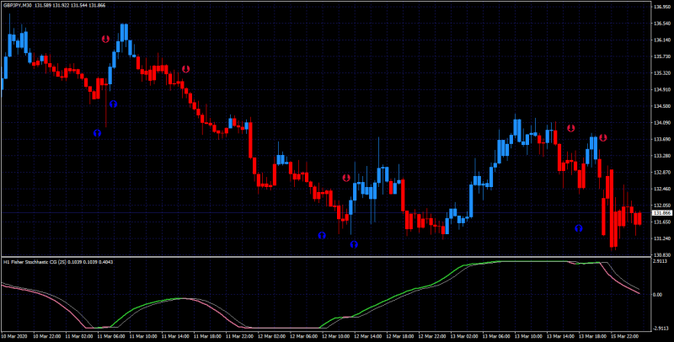Click the 134.500 price axis label
The height and width of the screenshot is (342, 674).
tap(662, 106)
